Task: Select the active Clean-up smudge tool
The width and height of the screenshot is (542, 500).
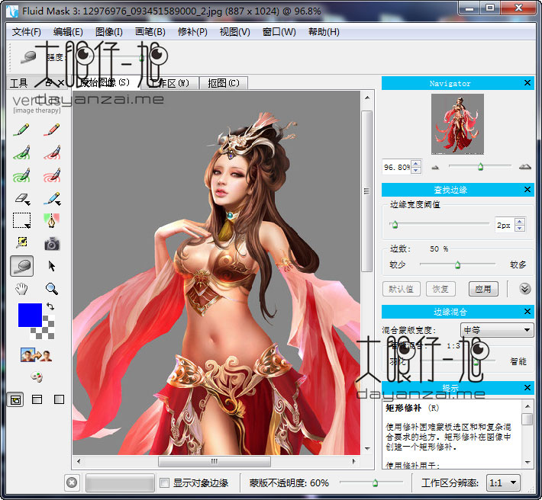Action: point(22,266)
